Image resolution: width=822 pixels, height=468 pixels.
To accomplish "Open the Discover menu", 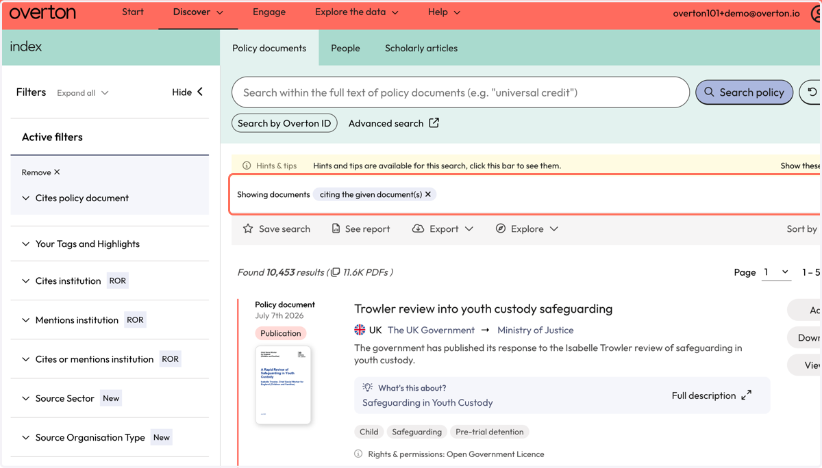I will [x=198, y=12].
